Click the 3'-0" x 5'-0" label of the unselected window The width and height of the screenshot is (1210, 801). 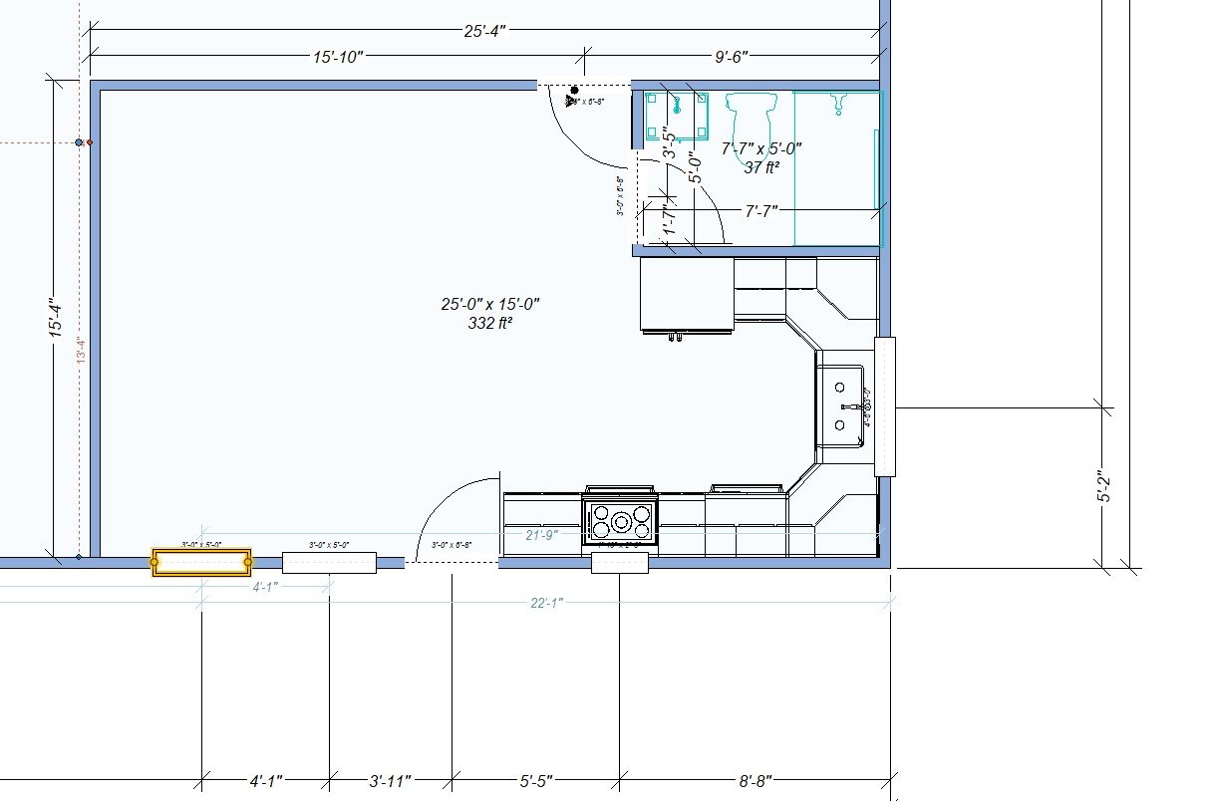(329, 545)
